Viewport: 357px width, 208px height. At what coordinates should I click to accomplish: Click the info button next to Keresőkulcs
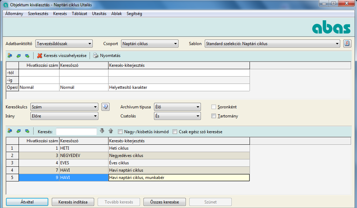[x=105, y=107]
